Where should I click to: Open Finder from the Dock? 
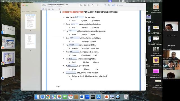pos(37,97)
